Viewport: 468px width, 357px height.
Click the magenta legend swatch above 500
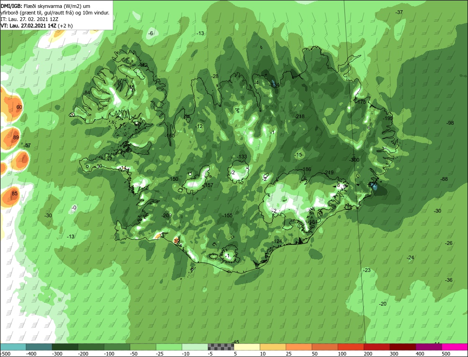click(x=455, y=347)
